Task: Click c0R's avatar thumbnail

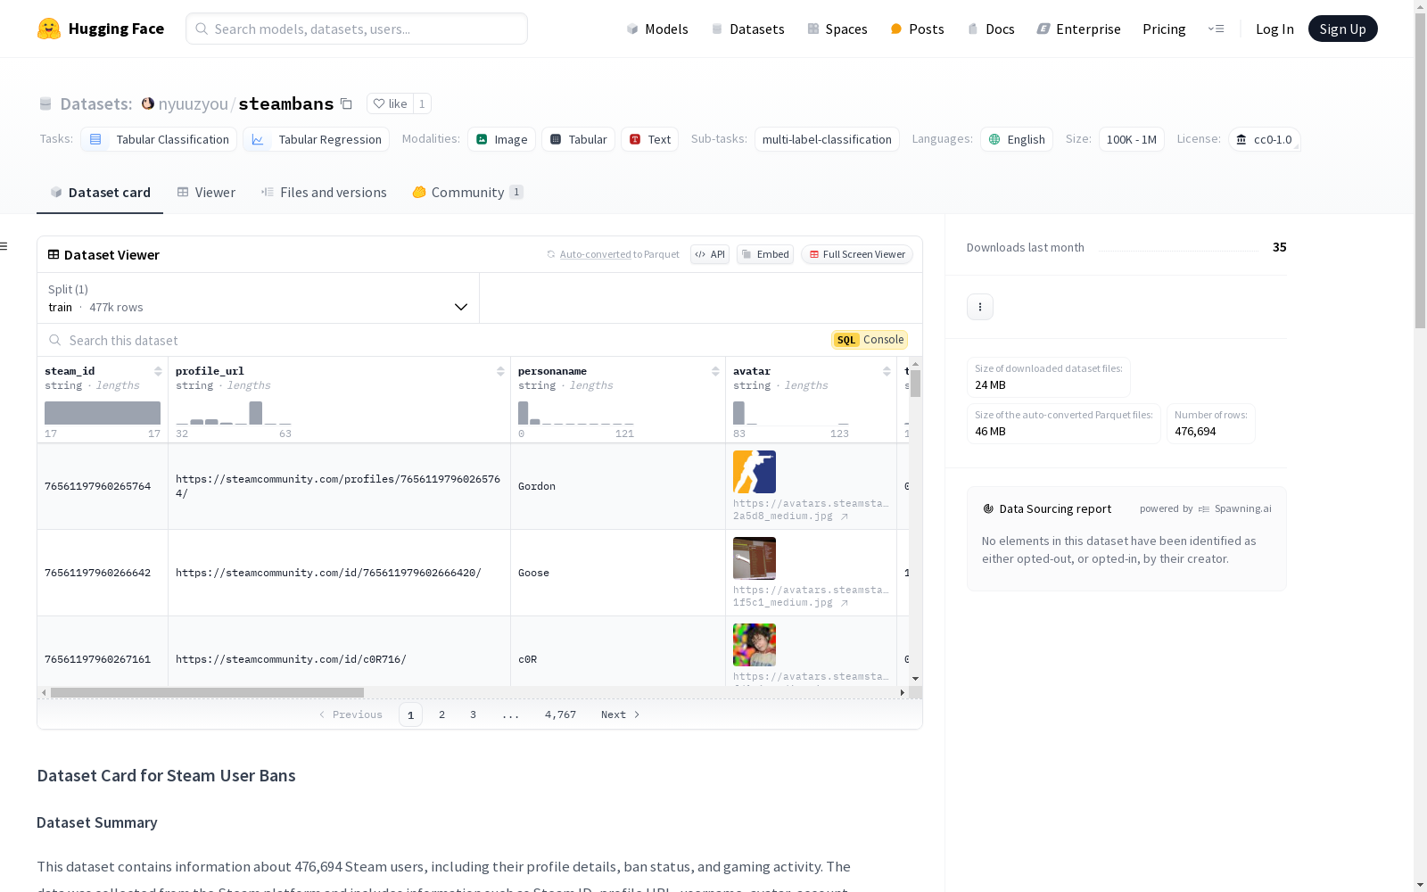Action: point(755,645)
